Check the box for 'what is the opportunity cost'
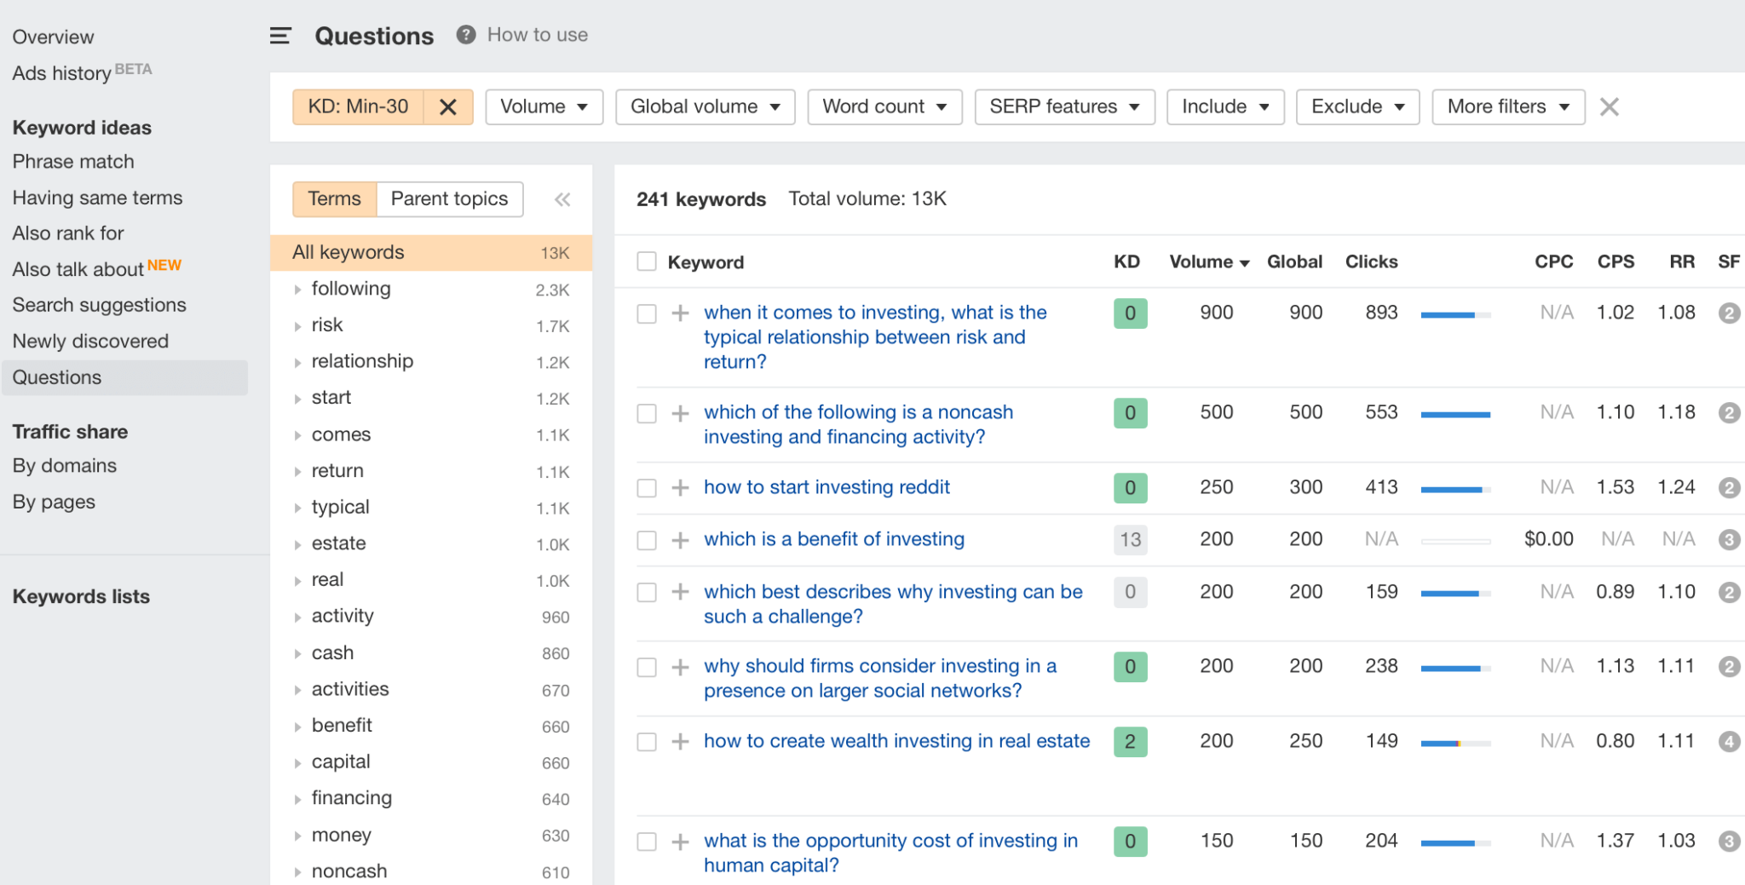This screenshot has height=885, width=1745. (x=647, y=842)
